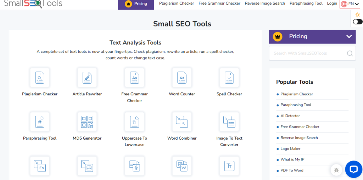
Task: Click the Plagiarism Checker label under icon
Action: click(x=40, y=94)
